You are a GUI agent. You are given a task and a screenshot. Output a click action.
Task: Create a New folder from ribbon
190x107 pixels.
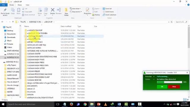(66, 12)
